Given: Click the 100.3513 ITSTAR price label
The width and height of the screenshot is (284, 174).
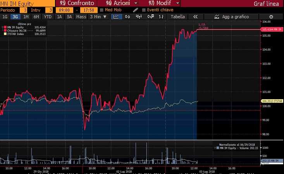Looking at the screenshot, I should pyautogui.click(x=272, y=101).
